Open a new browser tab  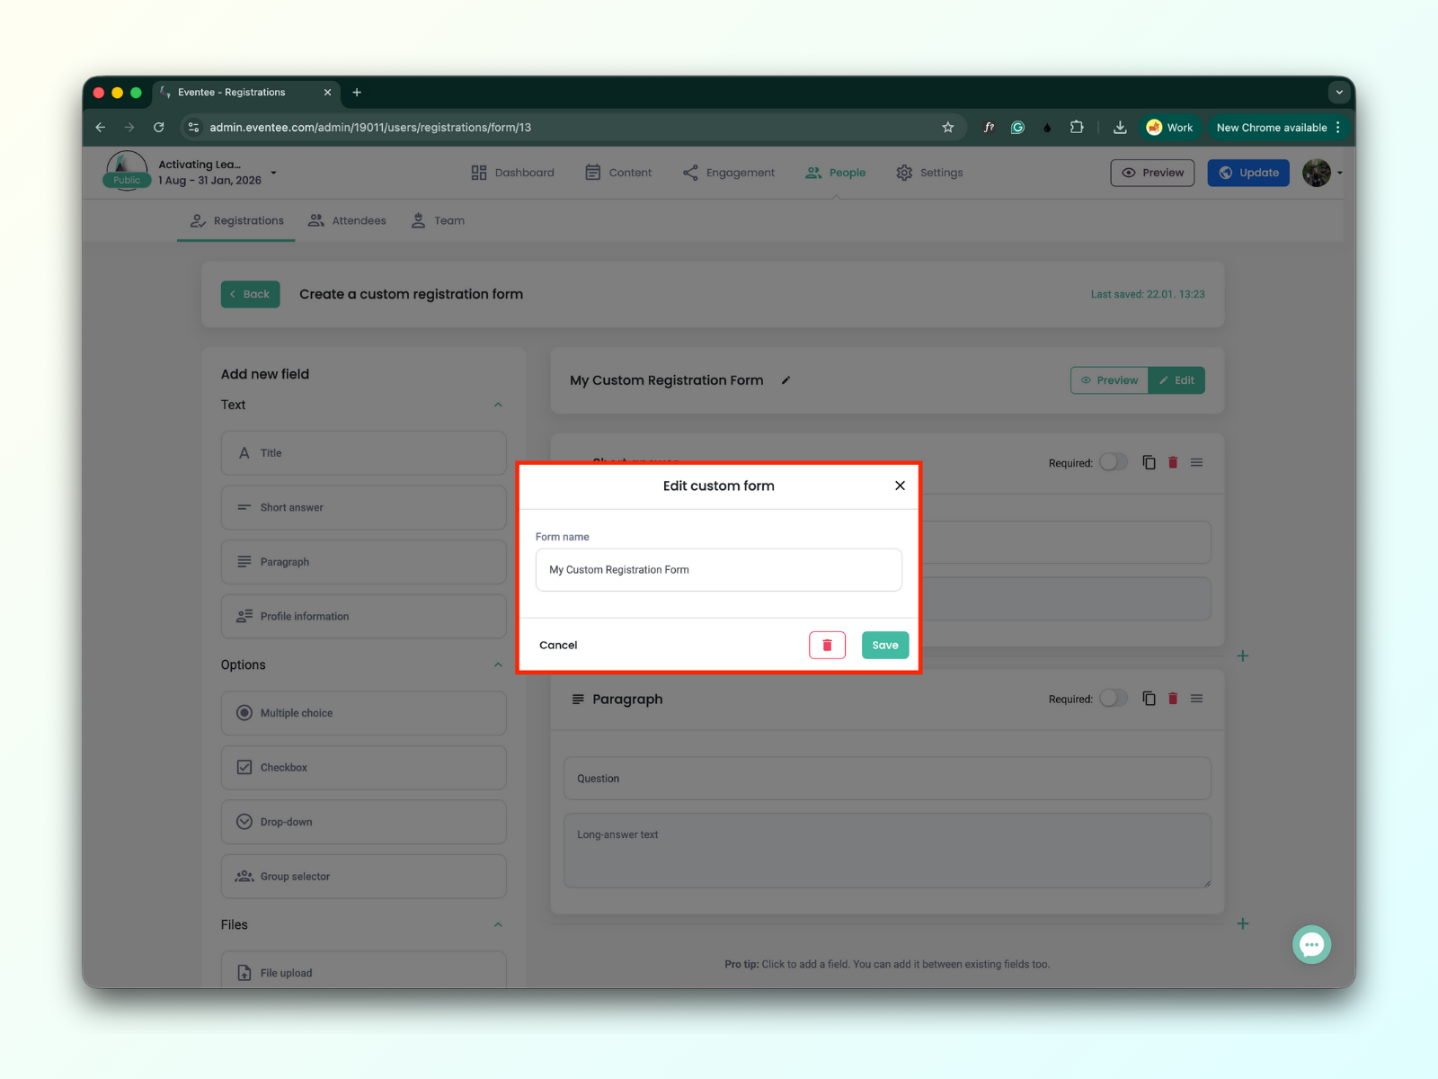357,93
